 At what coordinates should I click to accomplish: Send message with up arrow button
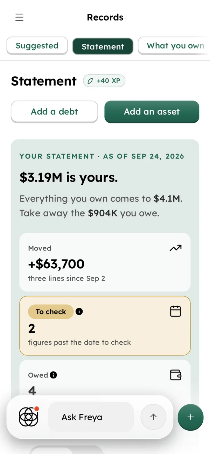[x=153, y=417]
